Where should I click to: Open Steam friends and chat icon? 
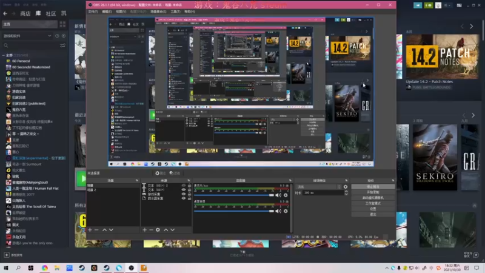coord(476,255)
